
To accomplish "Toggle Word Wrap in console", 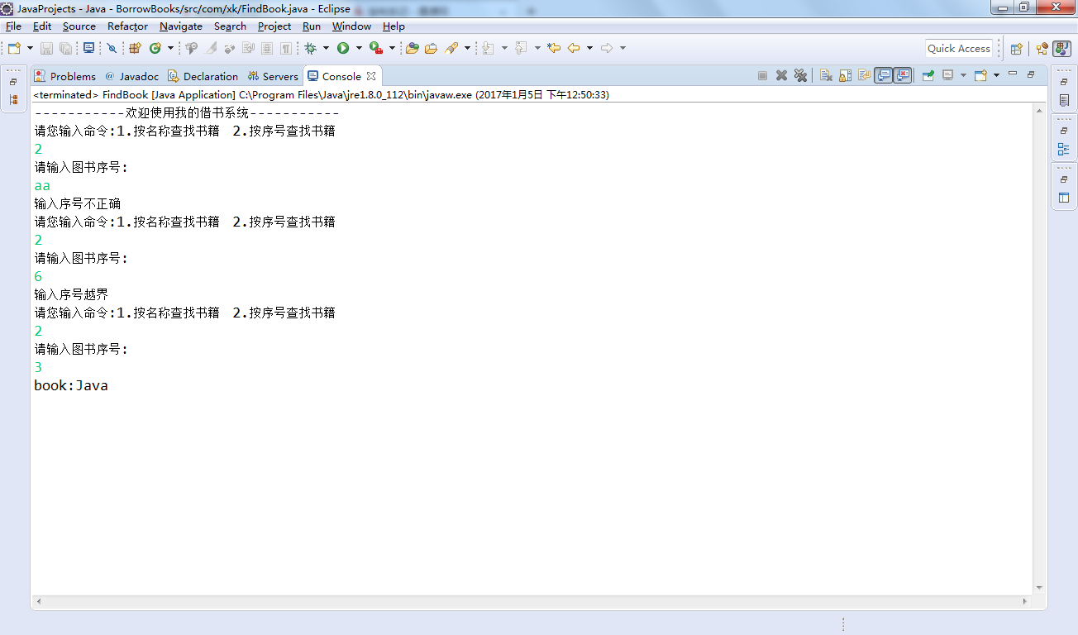I will pos(864,75).
